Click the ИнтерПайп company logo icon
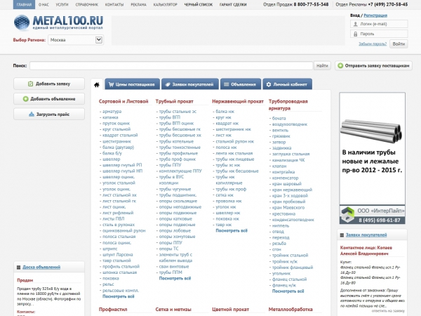The image size is (421, 316). pos(347,214)
